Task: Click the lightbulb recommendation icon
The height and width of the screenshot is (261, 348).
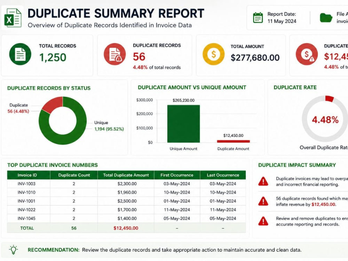Action: click(x=14, y=250)
